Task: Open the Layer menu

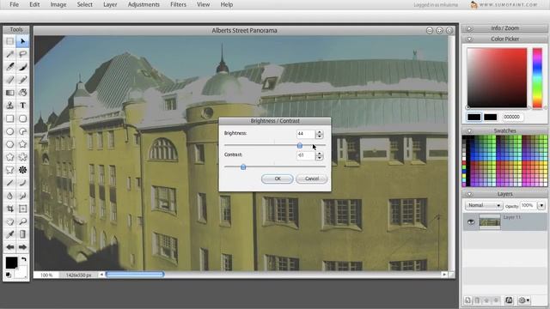Action: click(110, 4)
